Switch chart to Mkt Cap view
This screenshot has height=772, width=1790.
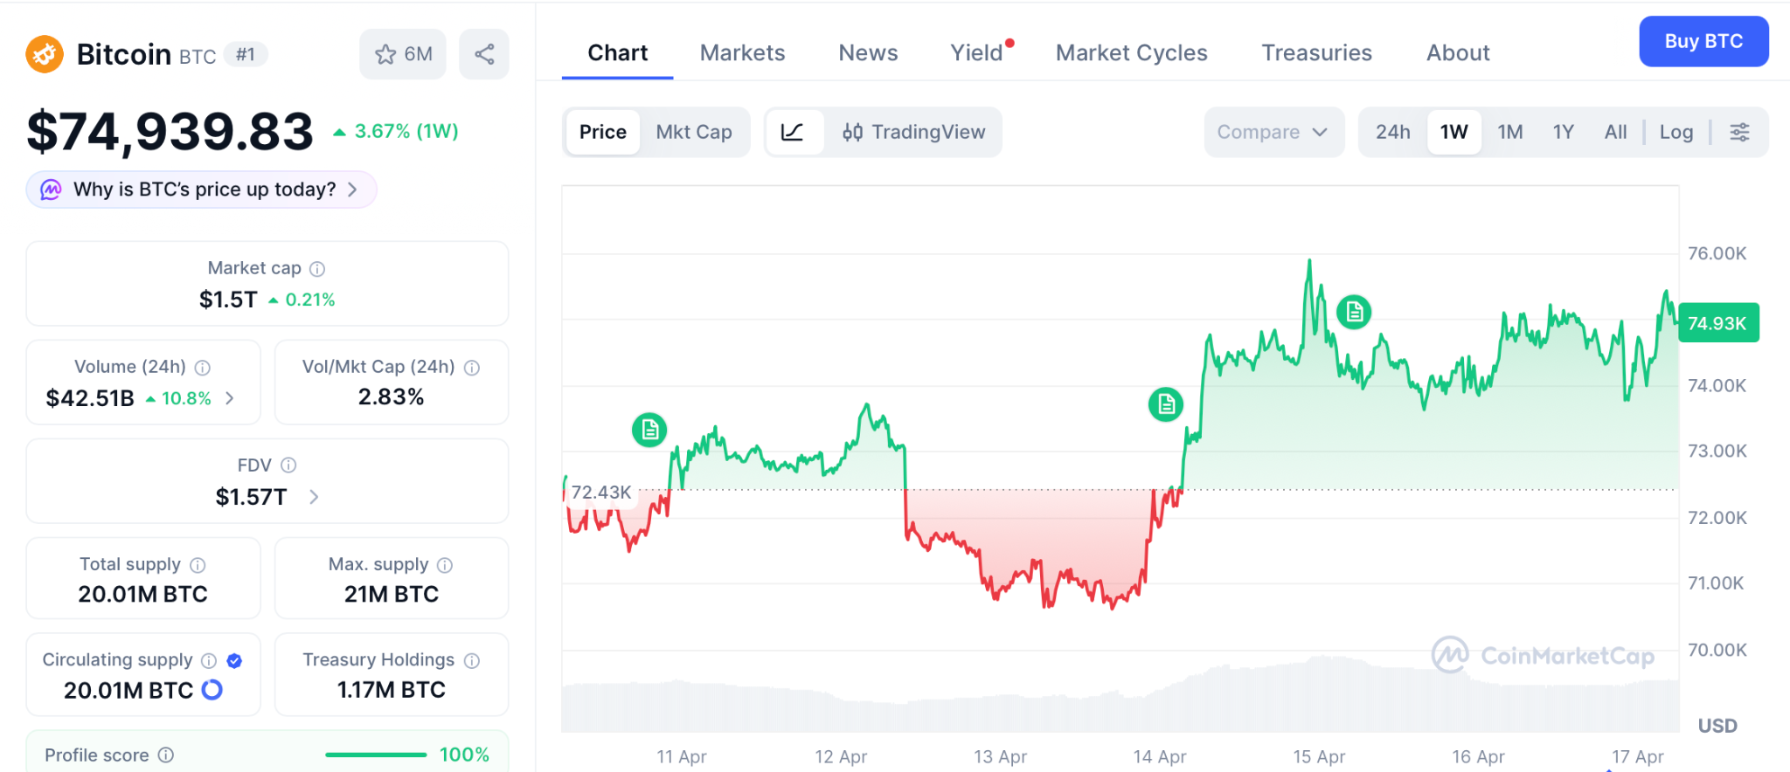[694, 132]
